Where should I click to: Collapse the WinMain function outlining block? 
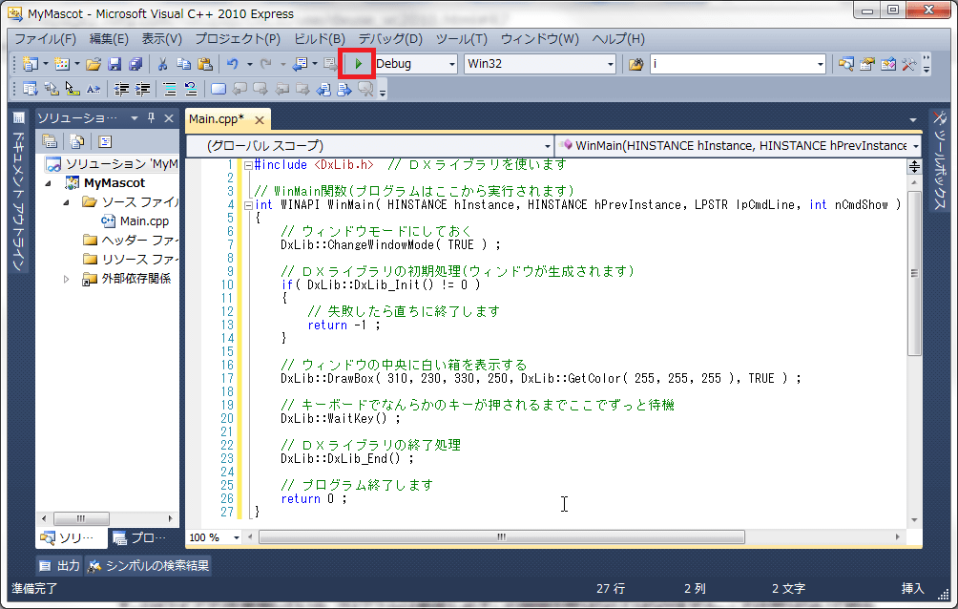pos(249,205)
